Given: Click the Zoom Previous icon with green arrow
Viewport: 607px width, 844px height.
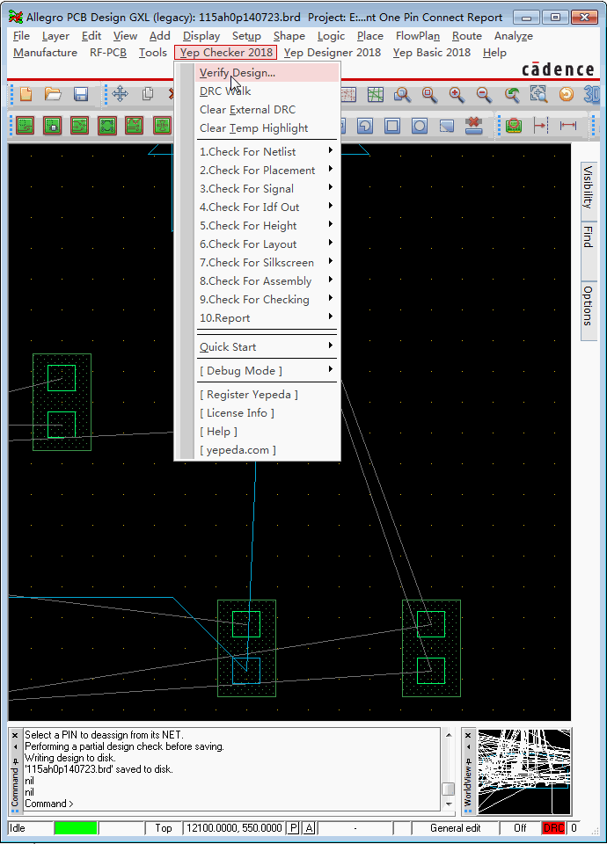Looking at the screenshot, I should pos(512,95).
